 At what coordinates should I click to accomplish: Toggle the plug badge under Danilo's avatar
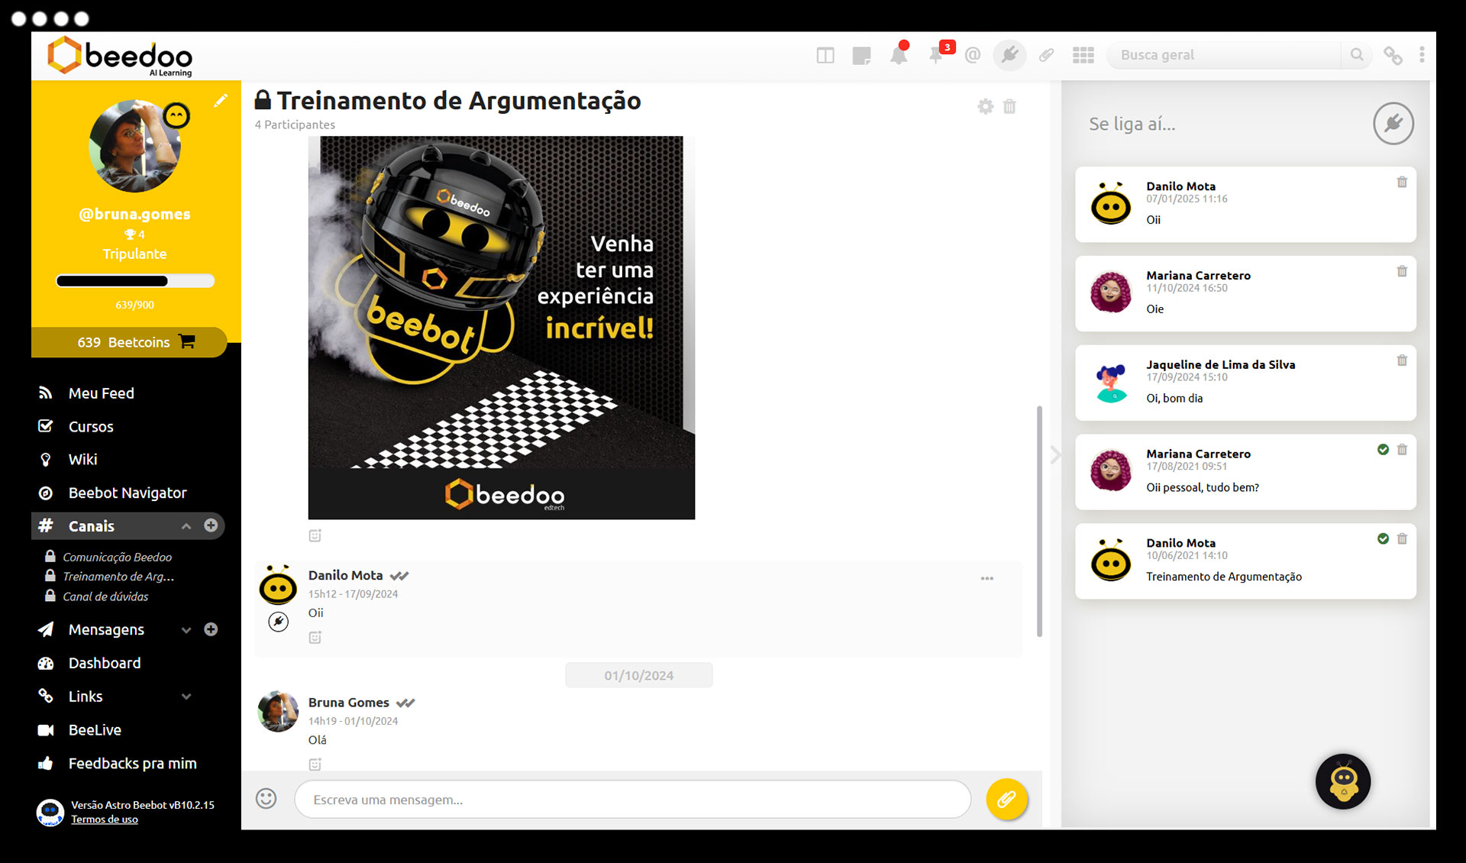coord(279,622)
